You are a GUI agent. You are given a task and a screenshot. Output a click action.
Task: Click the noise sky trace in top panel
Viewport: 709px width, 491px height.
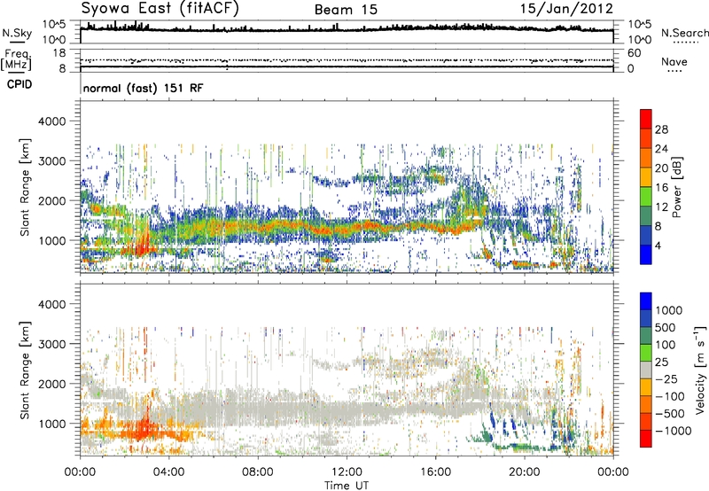pos(347,29)
